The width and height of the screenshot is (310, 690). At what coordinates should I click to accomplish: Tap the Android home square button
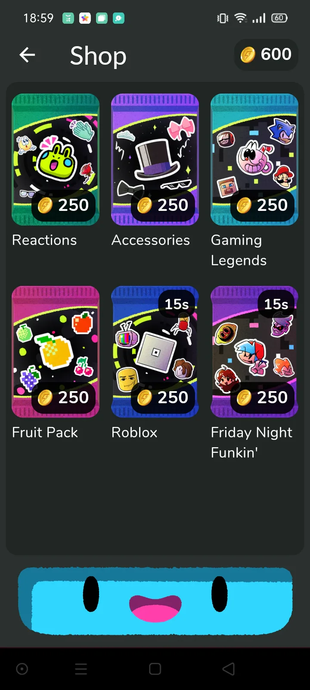(155, 669)
